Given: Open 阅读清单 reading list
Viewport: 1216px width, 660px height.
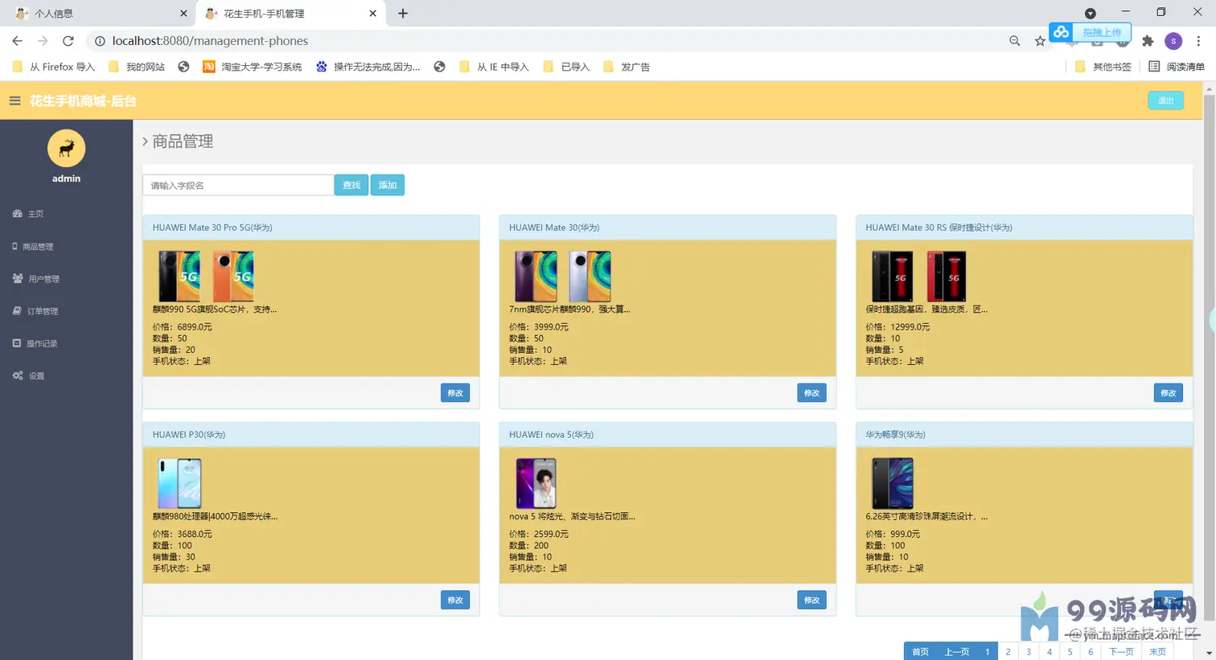Looking at the screenshot, I should [1177, 67].
